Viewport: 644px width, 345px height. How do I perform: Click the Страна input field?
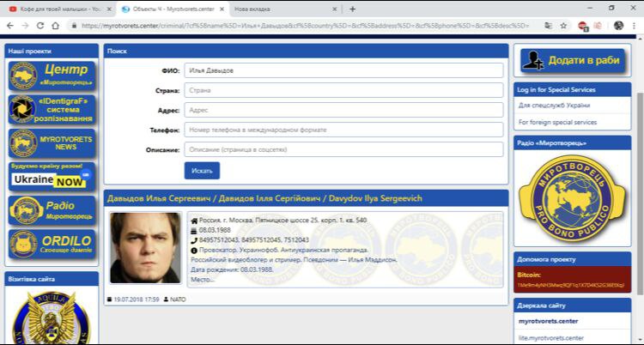[x=343, y=90]
